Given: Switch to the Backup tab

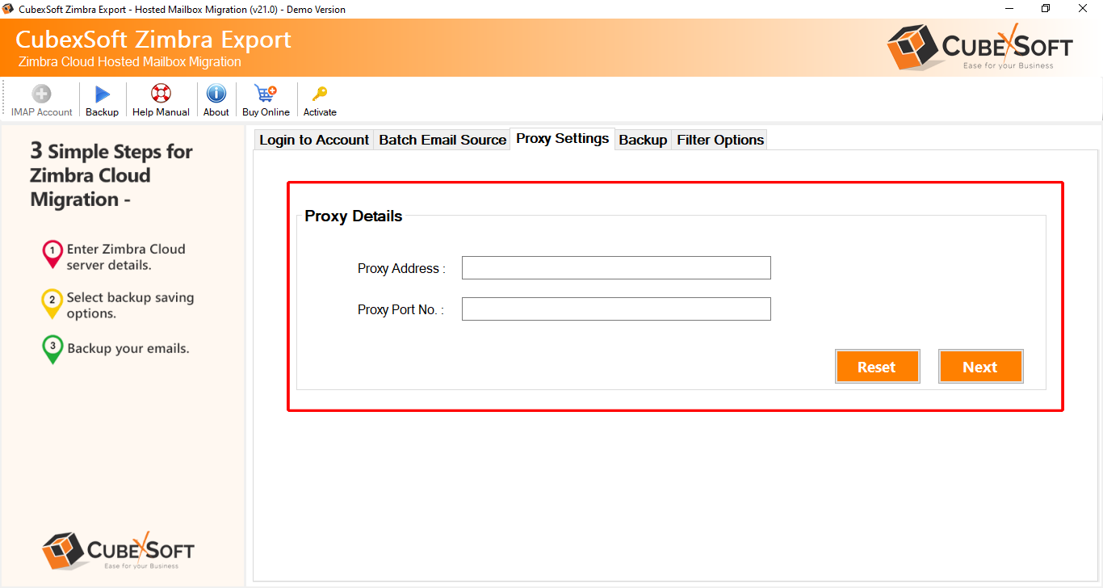Looking at the screenshot, I should click(x=643, y=140).
